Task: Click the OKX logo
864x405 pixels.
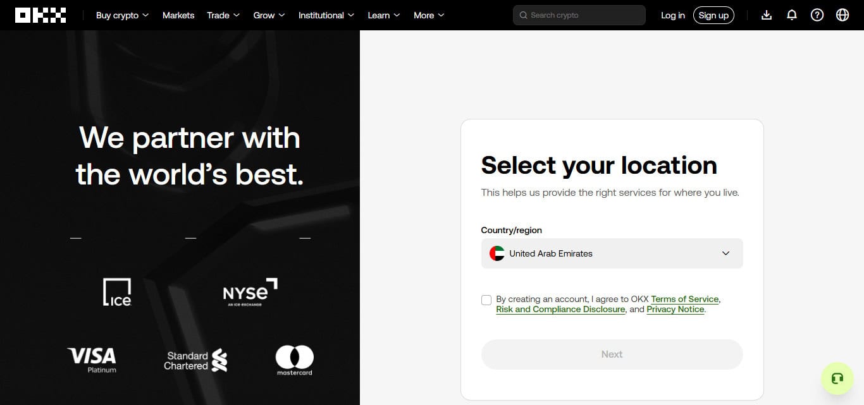Action: coord(40,15)
